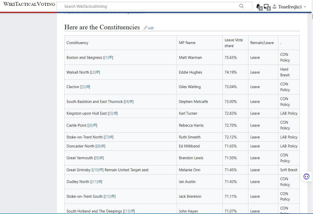Open reference link [9] for Great Yarmouth
Image resolution: width=313 pixels, height=214 pixels.
click(99, 158)
